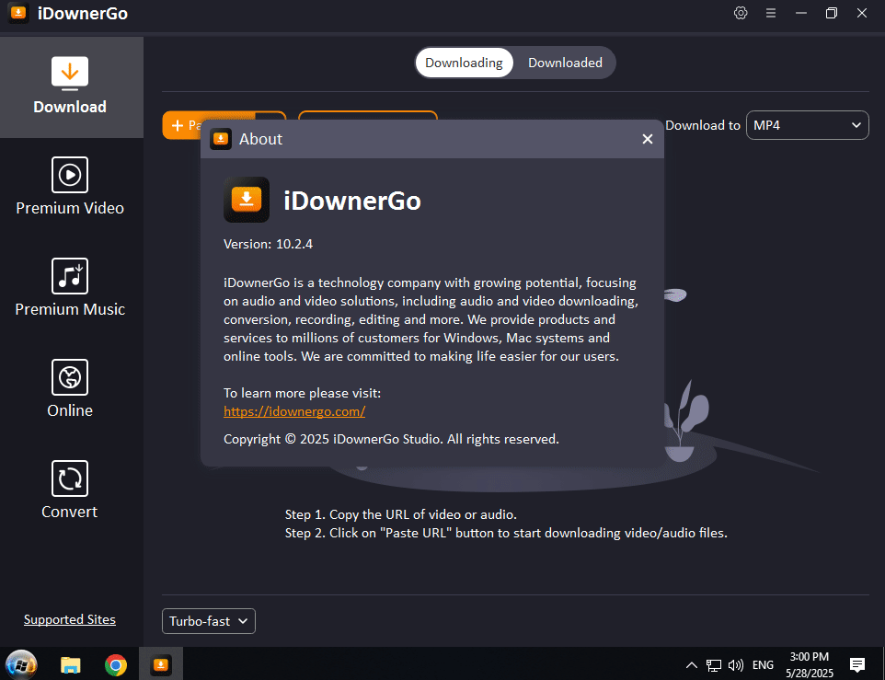Open File Explorer from taskbar
The height and width of the screenshot is (680, 885).
point(71,664)
